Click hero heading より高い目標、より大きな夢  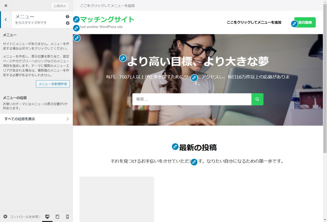click(x=198, y=61)
